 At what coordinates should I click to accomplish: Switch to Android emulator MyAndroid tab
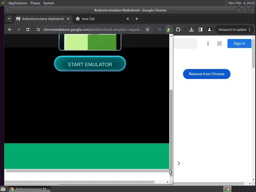tap(43, 19)
